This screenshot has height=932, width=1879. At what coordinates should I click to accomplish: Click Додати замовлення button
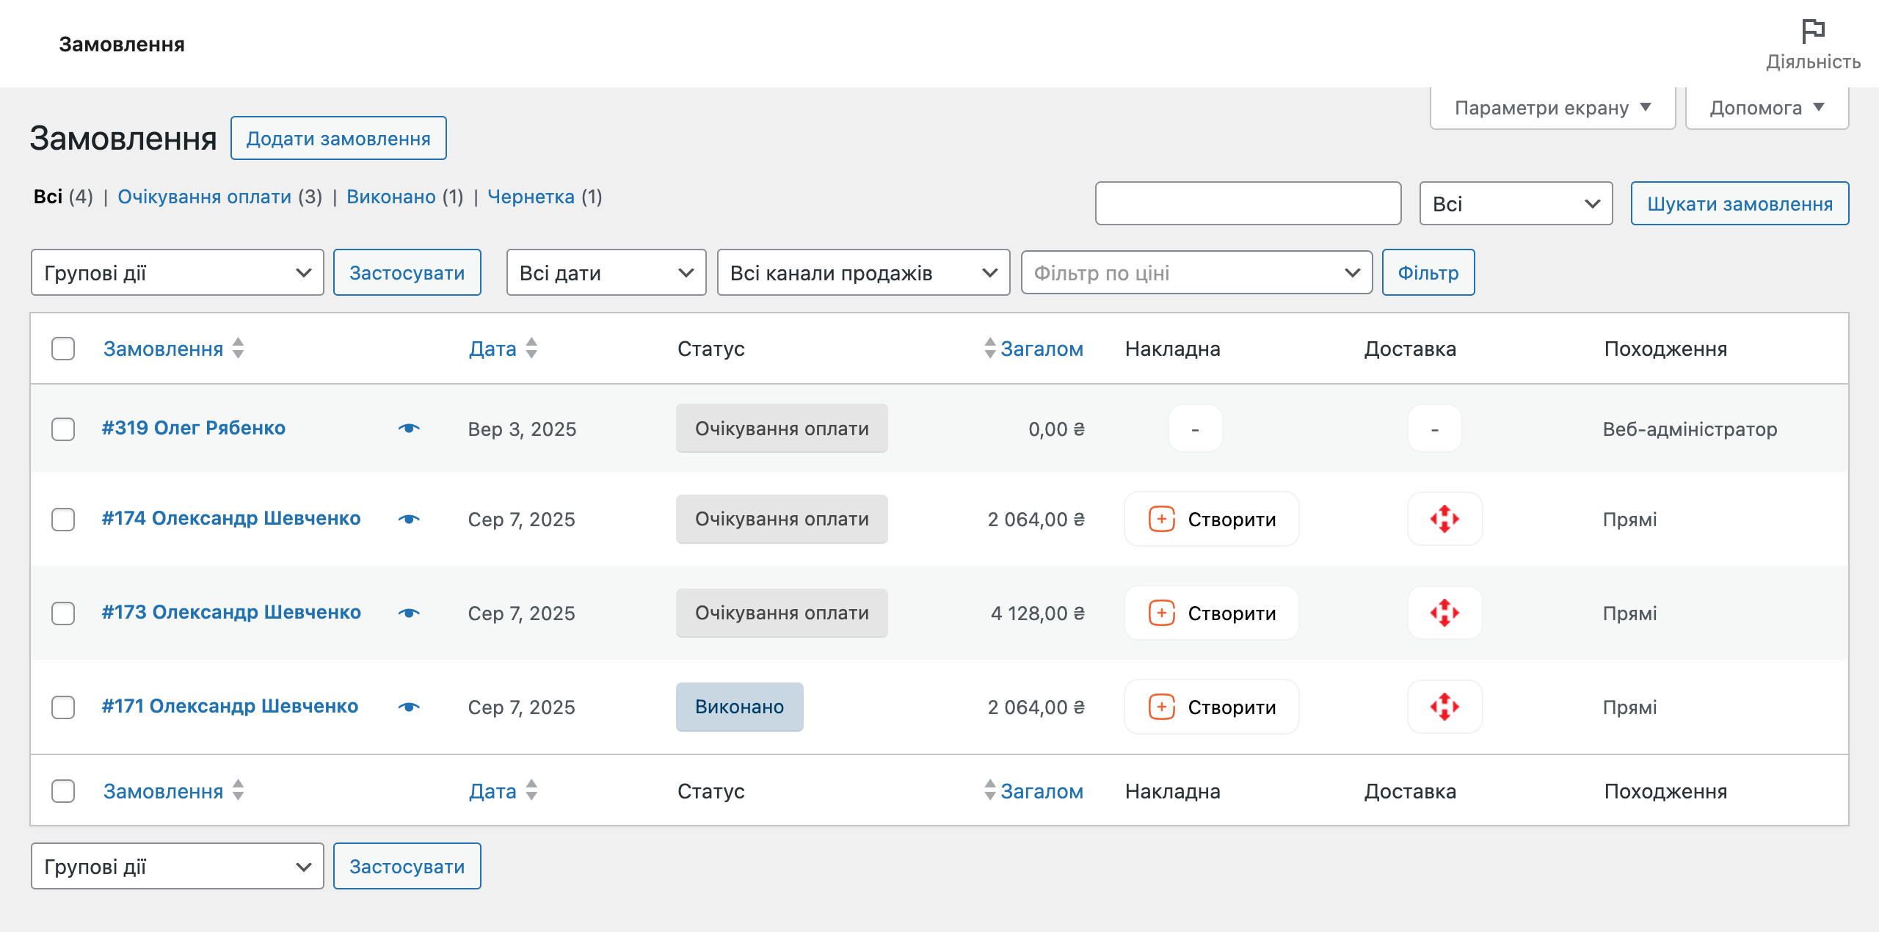338,137
